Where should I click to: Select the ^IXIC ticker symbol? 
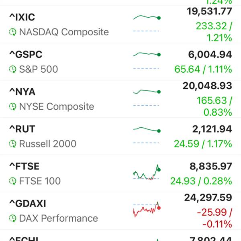coord(22,17)
